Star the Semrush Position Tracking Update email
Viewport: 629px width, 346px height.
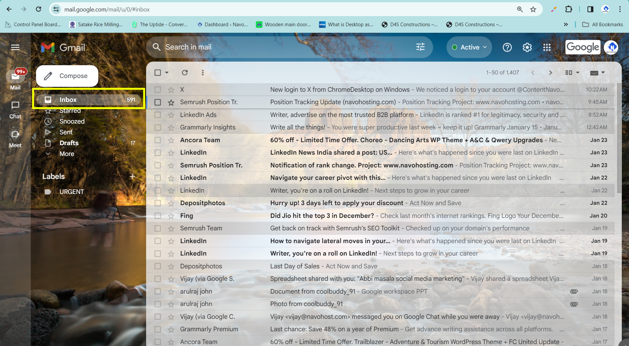pyautogui.click(x=171, y=103)
